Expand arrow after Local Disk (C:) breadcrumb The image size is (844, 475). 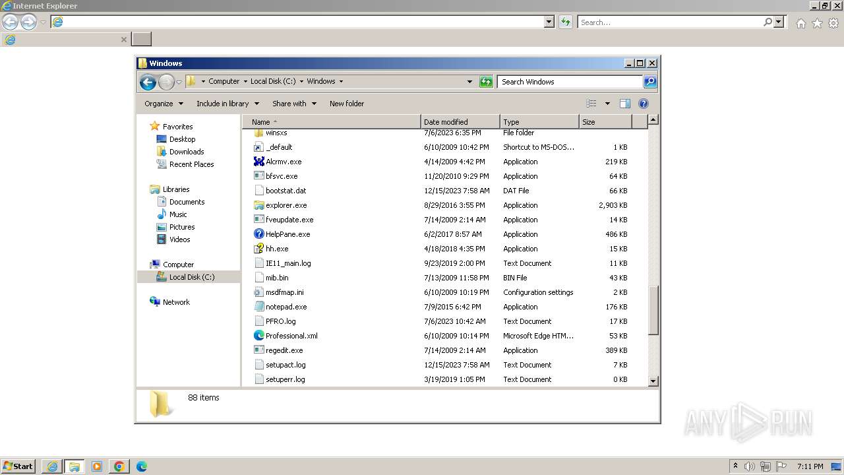301,82
